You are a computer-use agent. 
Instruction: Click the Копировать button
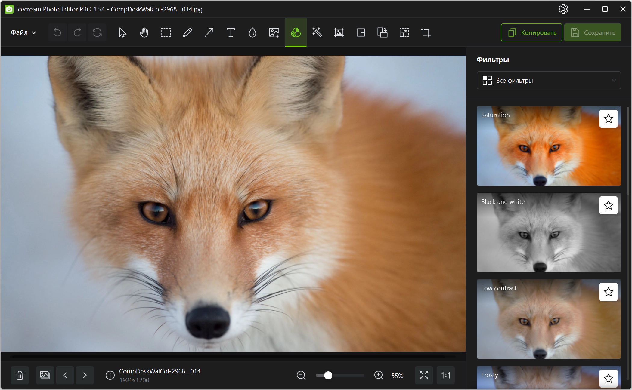[531, 32]
